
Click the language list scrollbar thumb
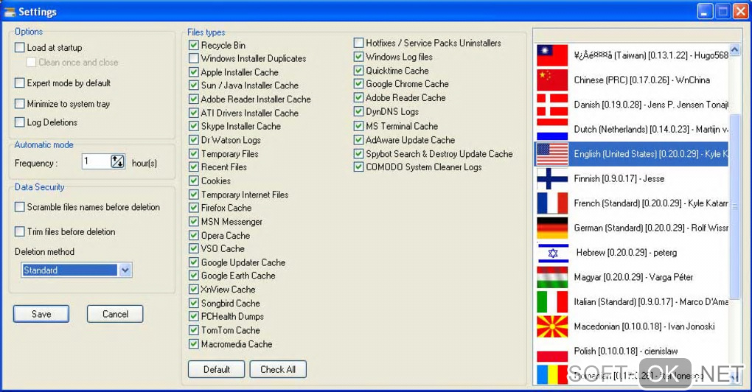coord(735,206)
